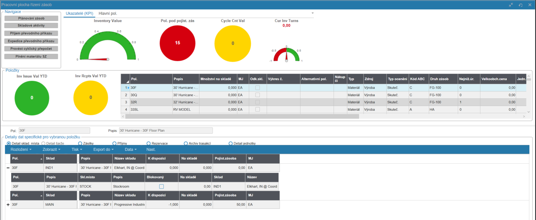The image size is (536, 220).
Task: Open the Export do dropdown menu
Action: point(103,149)
